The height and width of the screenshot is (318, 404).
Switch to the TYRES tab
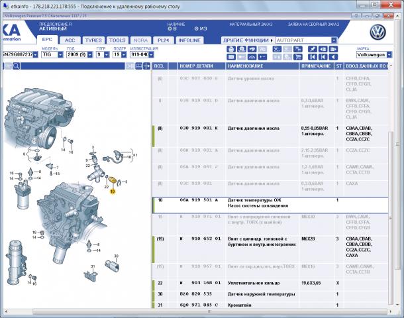coord(93,40)
